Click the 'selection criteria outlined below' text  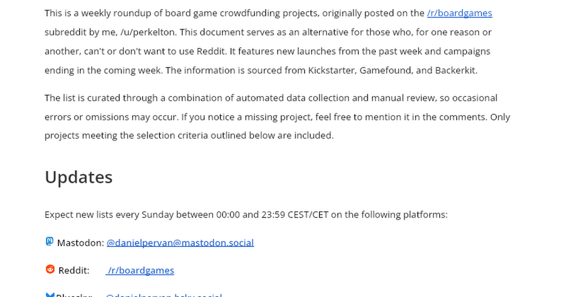tap(206, 136)
